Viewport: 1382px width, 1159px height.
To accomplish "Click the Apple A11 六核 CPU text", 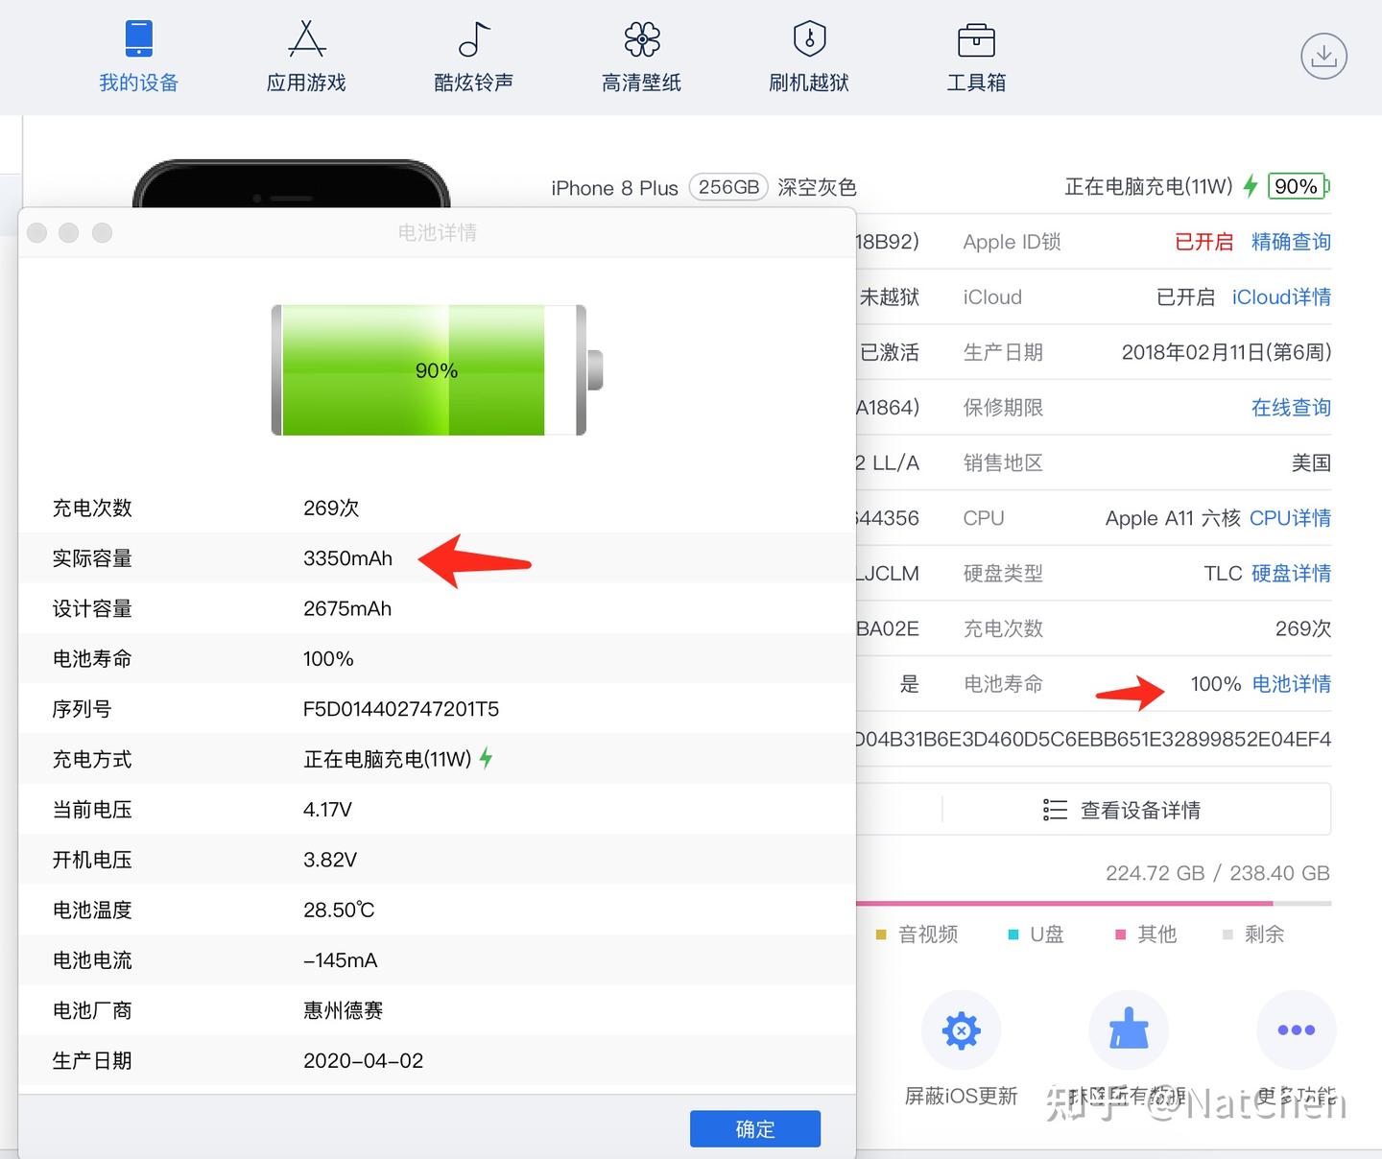I will click(x=1173, y=518).
